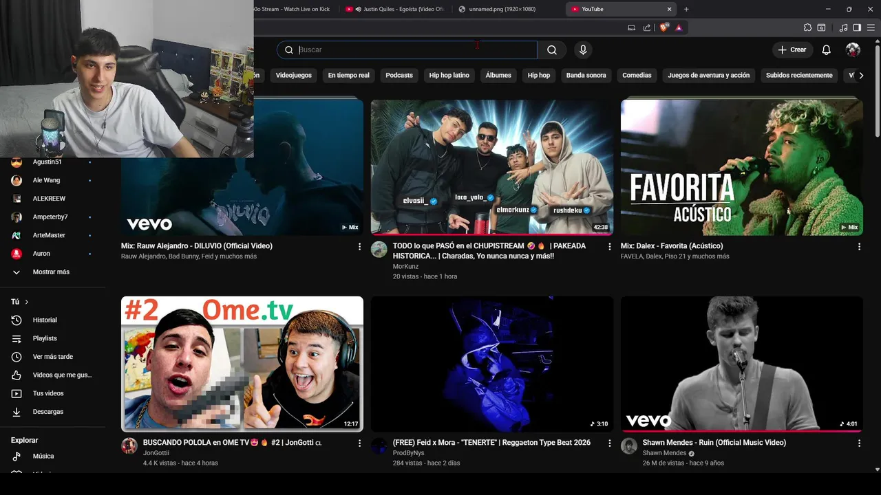The image size is (881, 495).
Task: Click the music note playlist icon in toolbar
Action: point(843,27)
